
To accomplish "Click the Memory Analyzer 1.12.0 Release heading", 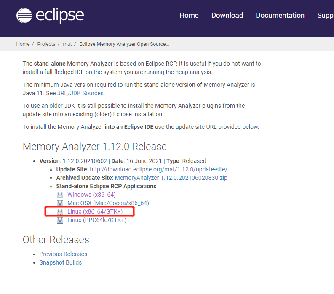I will (x=95, y=147).
